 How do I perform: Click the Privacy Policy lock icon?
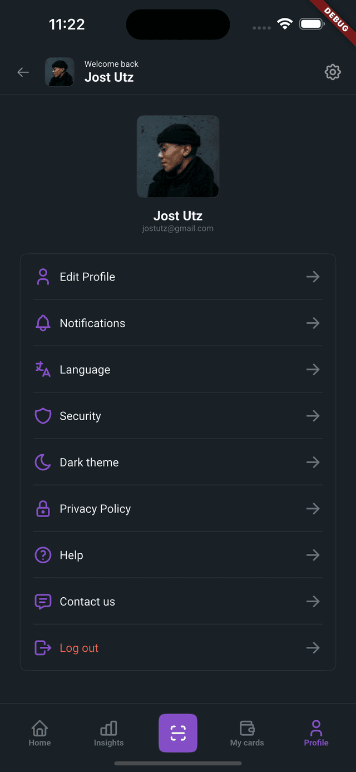tap(43, 508)
